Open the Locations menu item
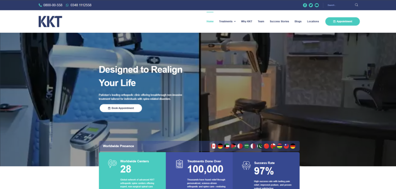 (x=313, y=22)
